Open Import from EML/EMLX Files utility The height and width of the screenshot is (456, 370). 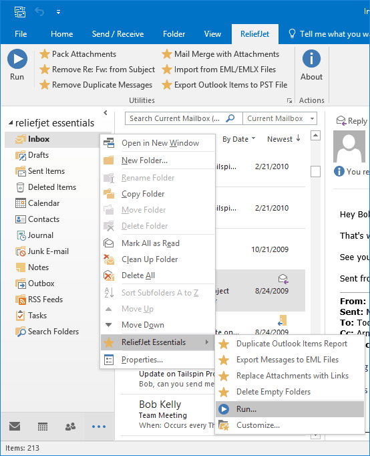218,70
